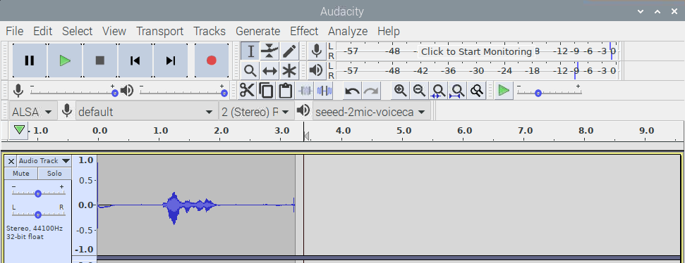Pause playback with the Pause button
Image resolution: width=685 pixels, height=263 pixels.
(29, 60)
